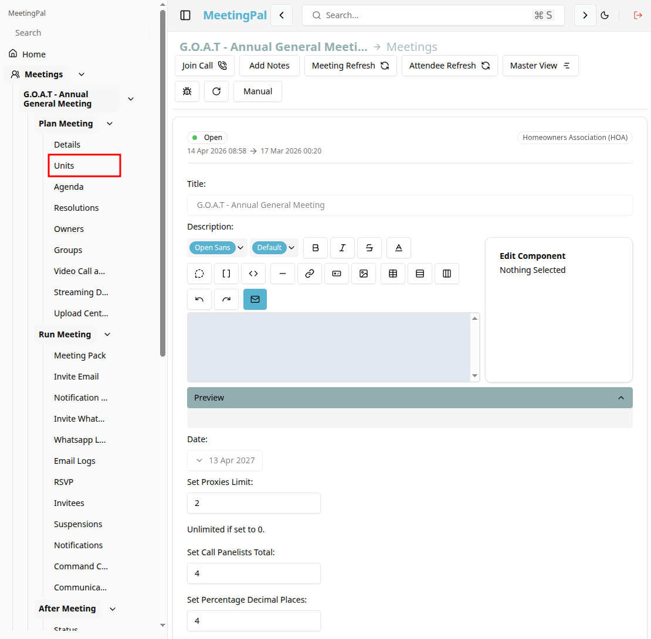
Task: Click the Set Call Panelists Total field
Action: click(254, 573)
